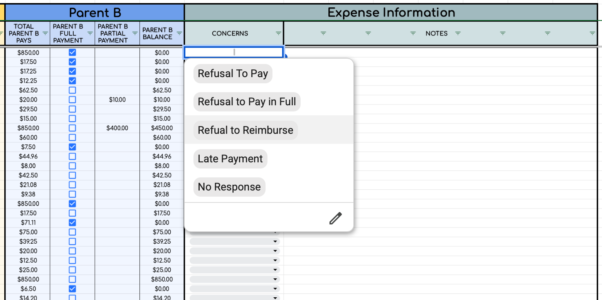Check full payment for the $9.38 row

[x=72, y=194]
